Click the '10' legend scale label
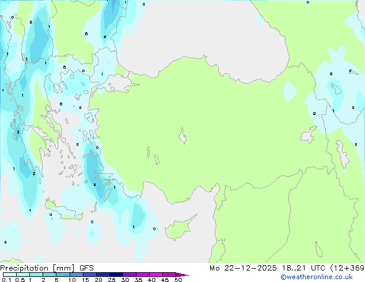365x282 pixels. tap(72, 280)
